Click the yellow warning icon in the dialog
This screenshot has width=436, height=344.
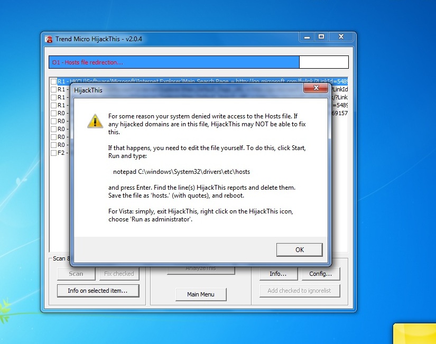(95, 121)
